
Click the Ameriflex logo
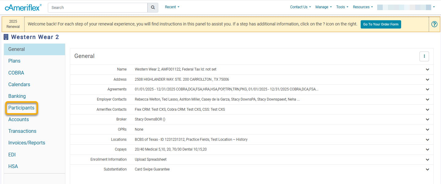pyautogui.click(x=23, y=7)
